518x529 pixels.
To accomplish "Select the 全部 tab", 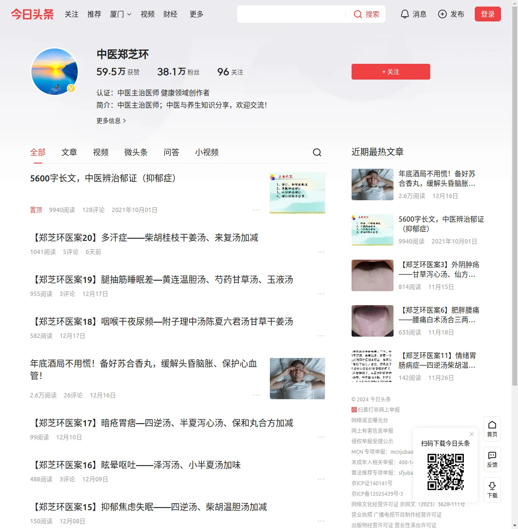I will click(38, 152).
